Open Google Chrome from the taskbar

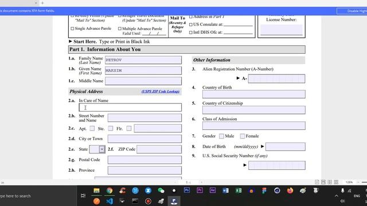point(110,191)
